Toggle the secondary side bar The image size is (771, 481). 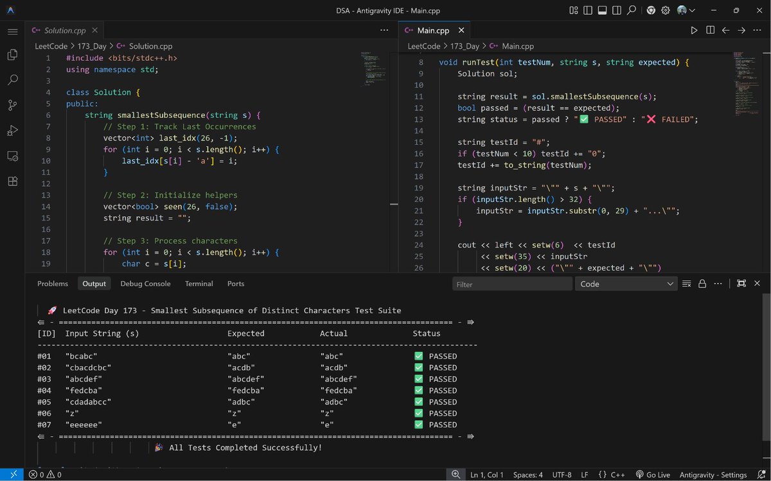[x=617, y=10]
